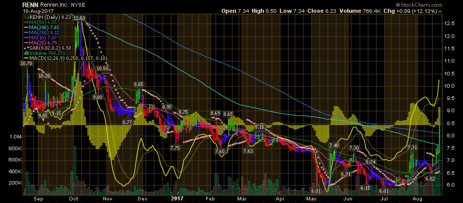
Task: Click the 9.85 price annotation near December
Action: click(x=138, y=84)
